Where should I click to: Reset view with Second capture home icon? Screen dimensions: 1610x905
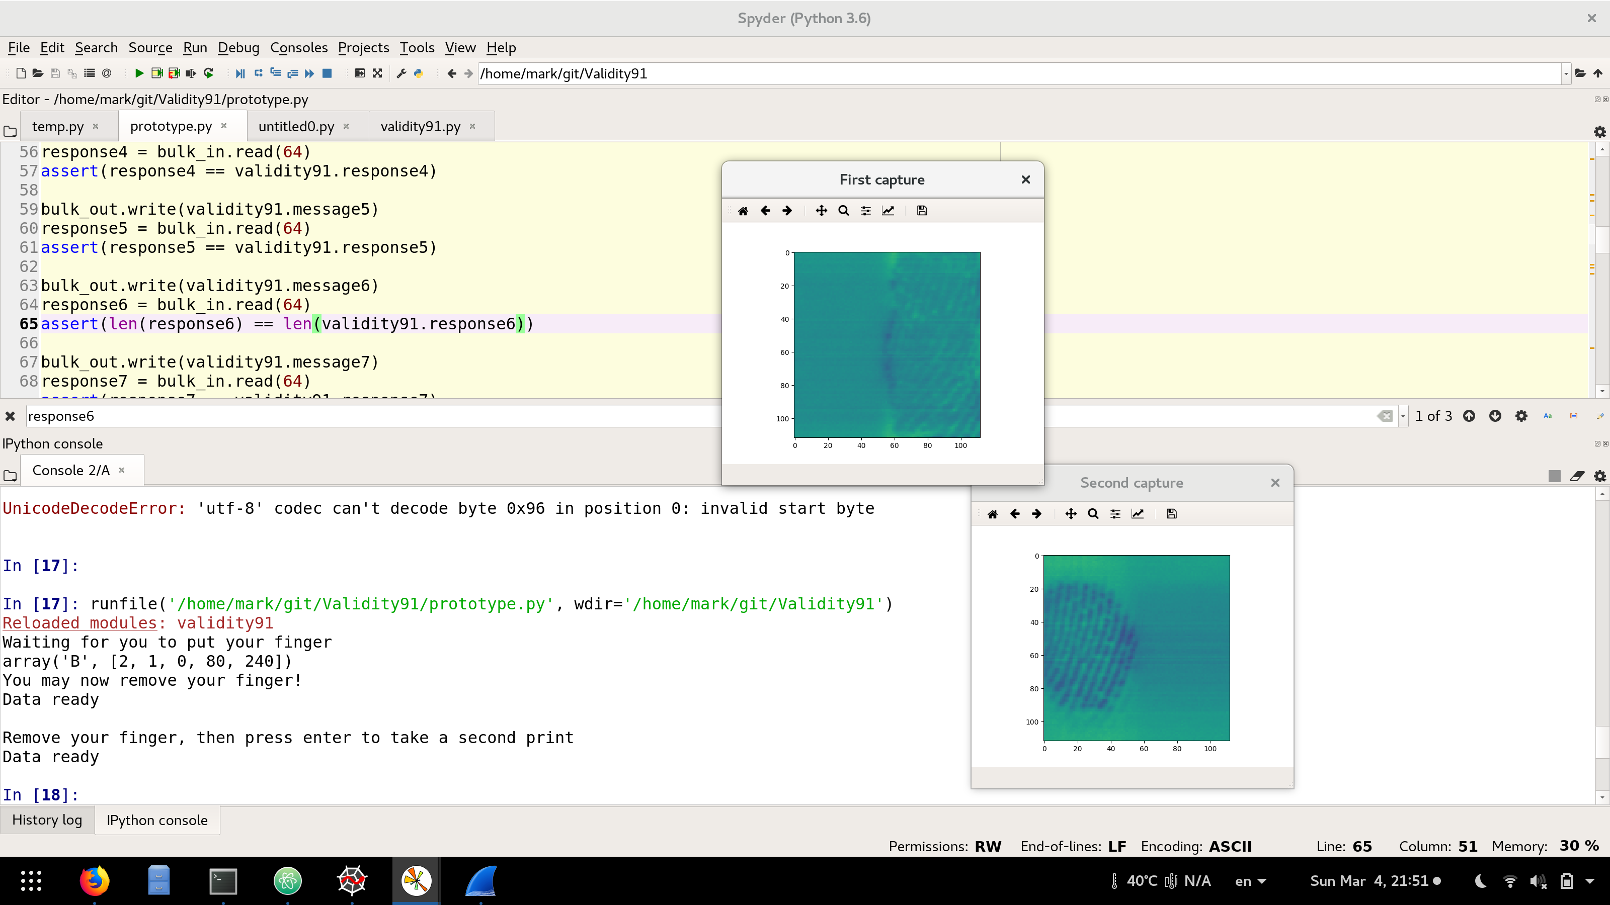pyautogui.click(x=992, y=513)
